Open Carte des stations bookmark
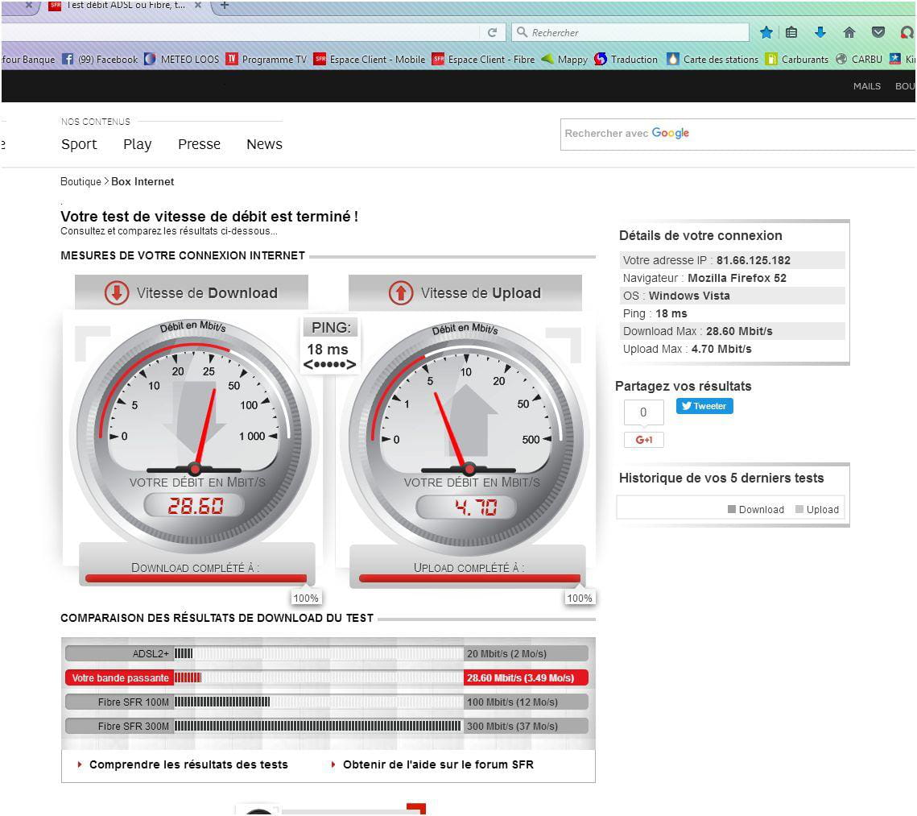Screen dimensions: 917x816 click(x=713, y=59)
